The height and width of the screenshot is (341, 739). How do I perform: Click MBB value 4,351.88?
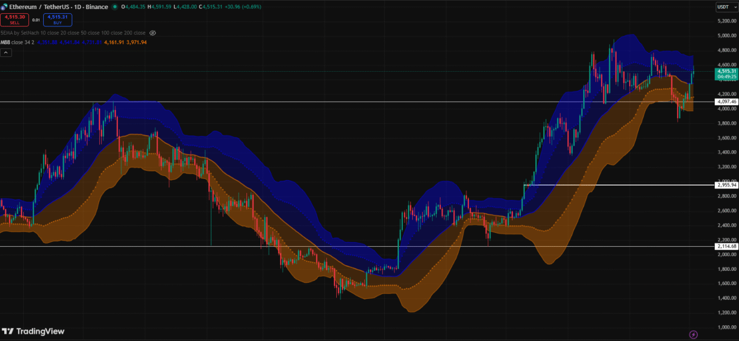tap(47, 42)
